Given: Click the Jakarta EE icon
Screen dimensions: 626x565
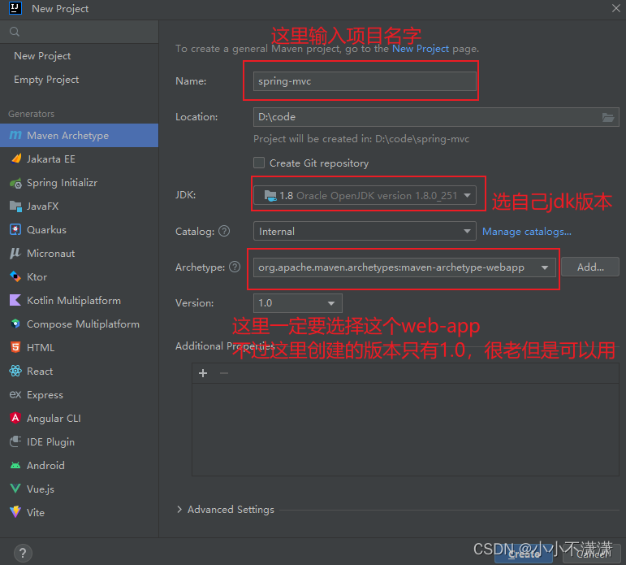Looking at the screenshot, I should [x=16, y=159].
